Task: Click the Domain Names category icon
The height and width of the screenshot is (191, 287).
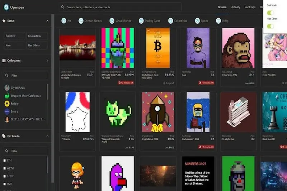Action: pyautogui.click(x=81, y=21)
